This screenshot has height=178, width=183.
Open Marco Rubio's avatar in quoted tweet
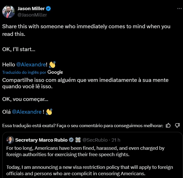tap(10, 140)
